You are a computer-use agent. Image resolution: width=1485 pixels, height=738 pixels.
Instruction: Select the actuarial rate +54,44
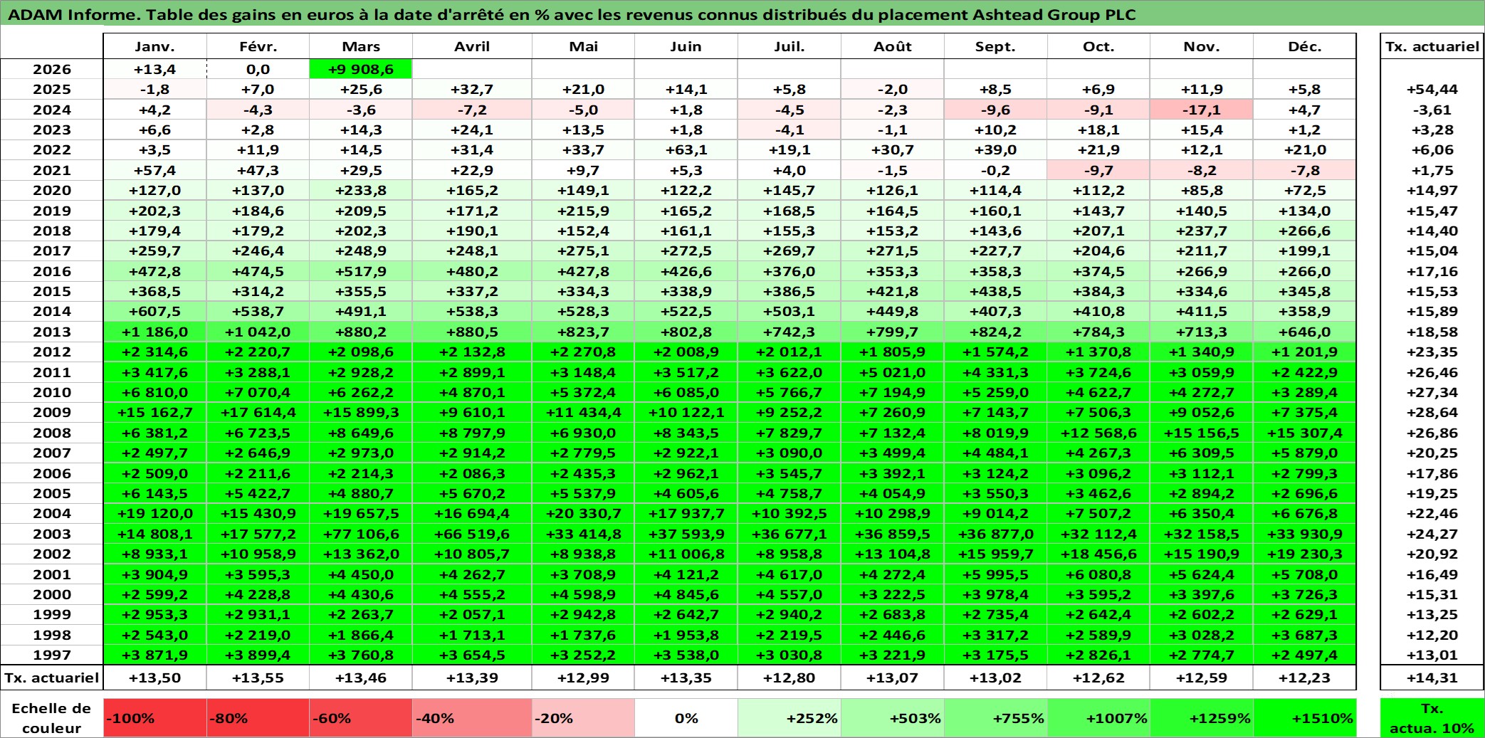(x=1432, y=89)
